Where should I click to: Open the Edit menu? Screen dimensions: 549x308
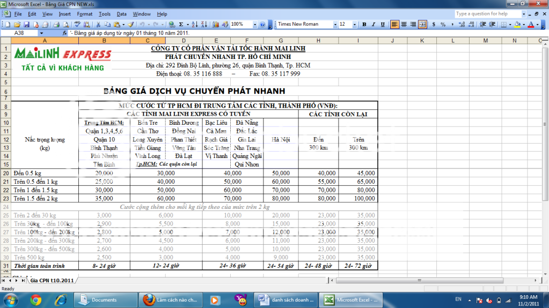pos(32,14)
